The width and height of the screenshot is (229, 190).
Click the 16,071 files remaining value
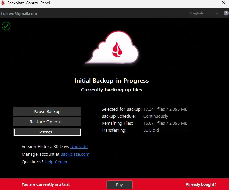pyautogui.click(x=165, y=123)
